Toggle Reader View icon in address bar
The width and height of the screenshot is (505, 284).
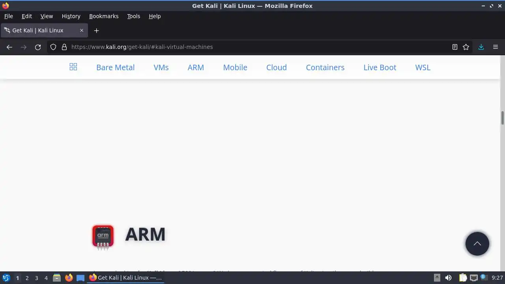[x=454, y=47]
